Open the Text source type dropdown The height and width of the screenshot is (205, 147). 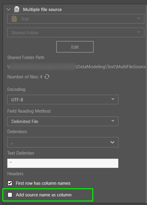tap(76, 19)
